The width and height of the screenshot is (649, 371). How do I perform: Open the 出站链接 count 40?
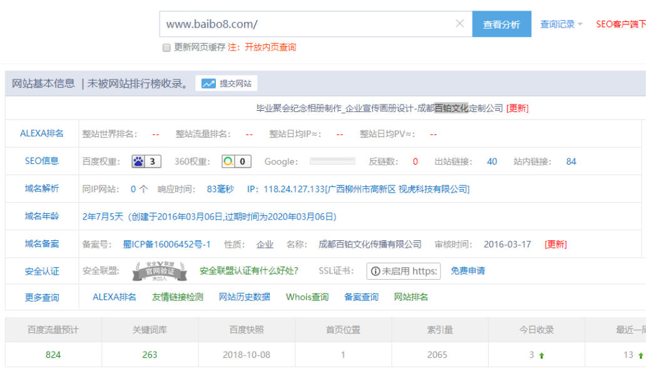point(492,161)
